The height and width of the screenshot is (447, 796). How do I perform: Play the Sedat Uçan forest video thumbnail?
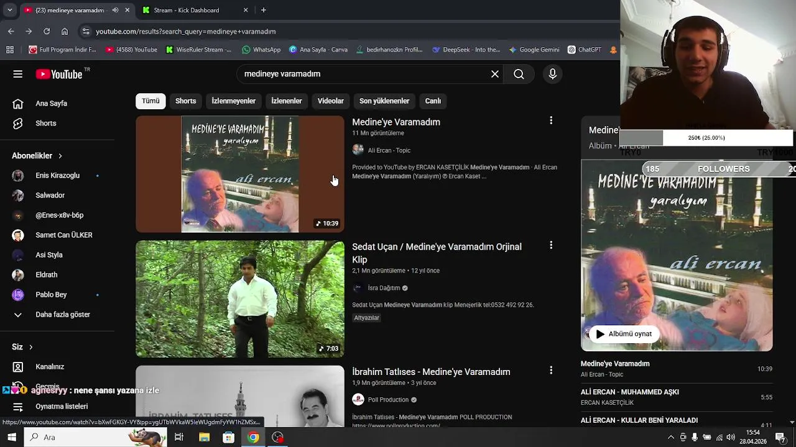(x=240, y=299)
